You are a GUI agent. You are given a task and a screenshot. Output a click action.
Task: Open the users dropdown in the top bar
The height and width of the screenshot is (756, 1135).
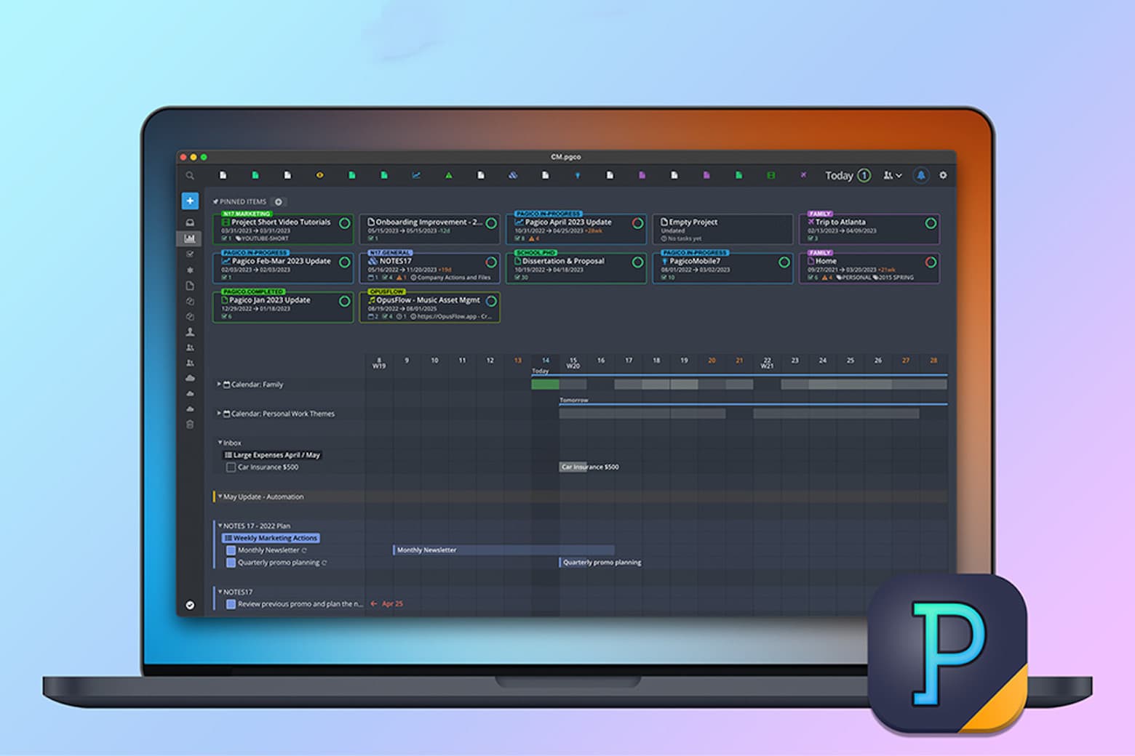(x=892, y=176)
